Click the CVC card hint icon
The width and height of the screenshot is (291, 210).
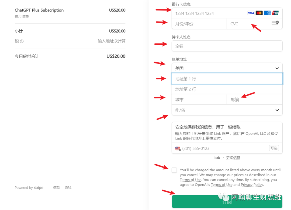(x=275, y=23)
